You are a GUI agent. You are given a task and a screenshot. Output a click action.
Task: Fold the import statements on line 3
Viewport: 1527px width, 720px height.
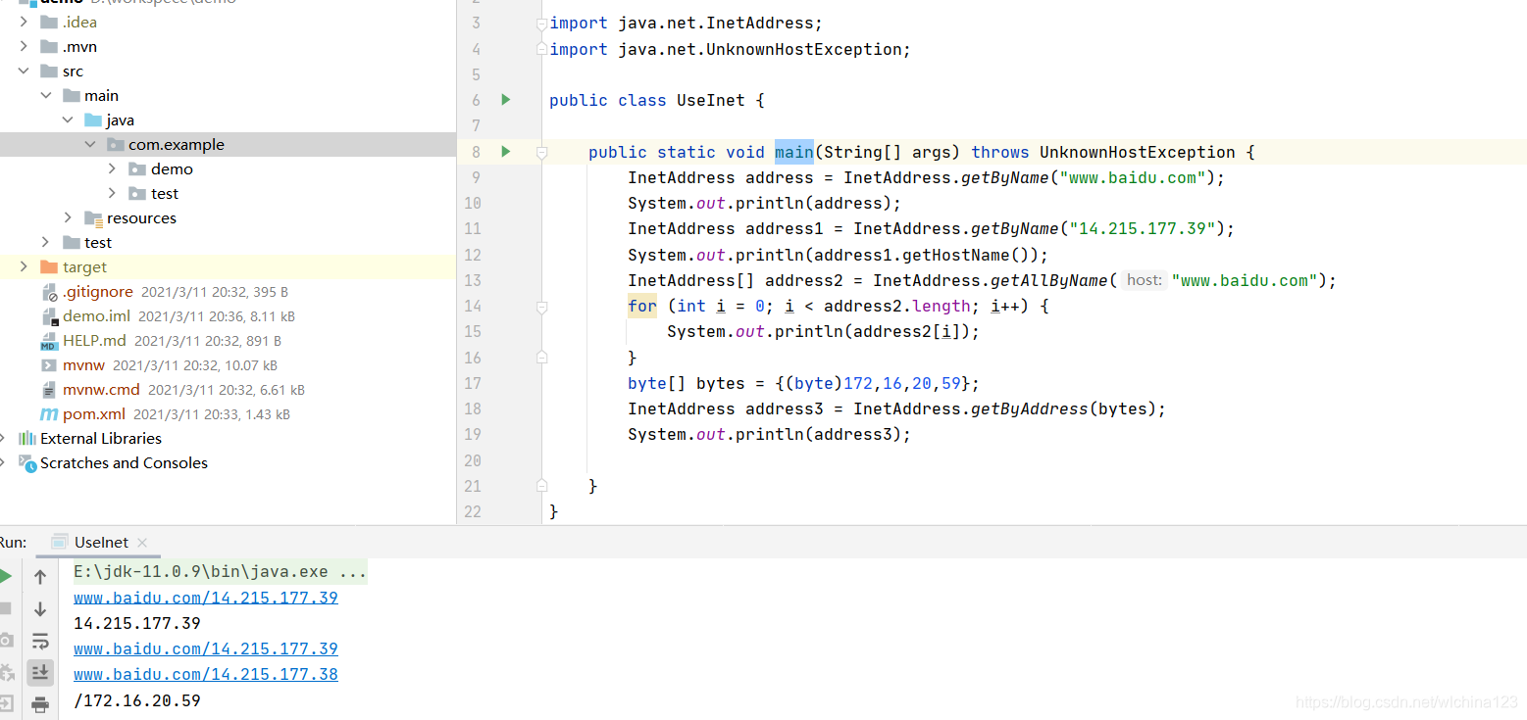coord(540,23)
